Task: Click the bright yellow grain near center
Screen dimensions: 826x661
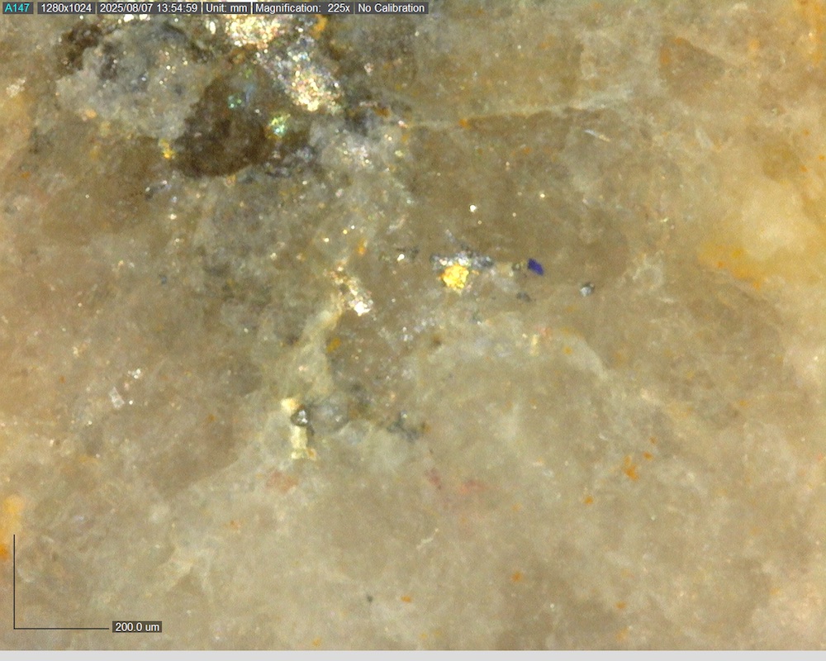Action: coord(454,276)
